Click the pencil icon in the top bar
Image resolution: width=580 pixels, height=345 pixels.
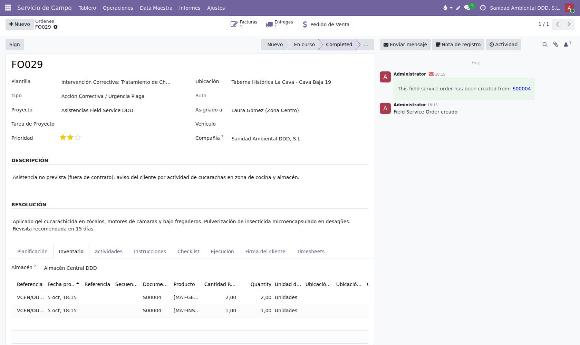[x=458, y=8]
